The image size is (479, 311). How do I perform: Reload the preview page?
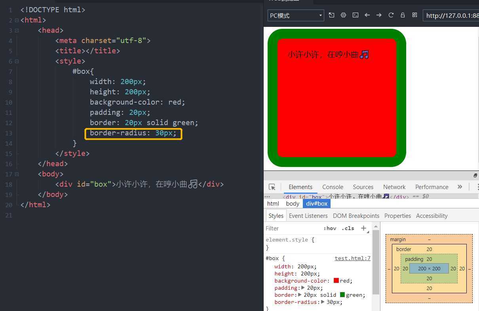point(391,15)
